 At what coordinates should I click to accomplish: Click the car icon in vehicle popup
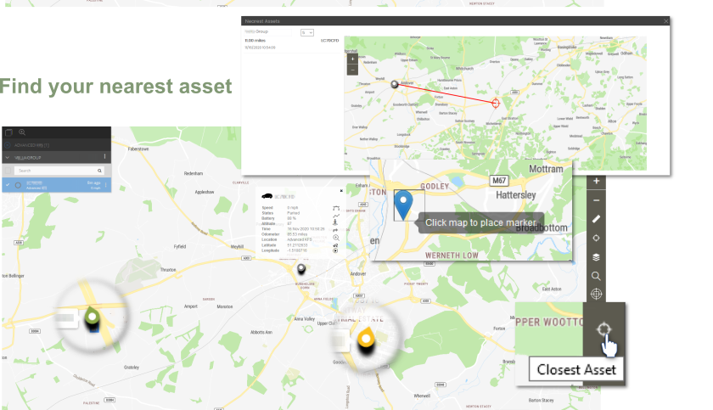point(267,196)
